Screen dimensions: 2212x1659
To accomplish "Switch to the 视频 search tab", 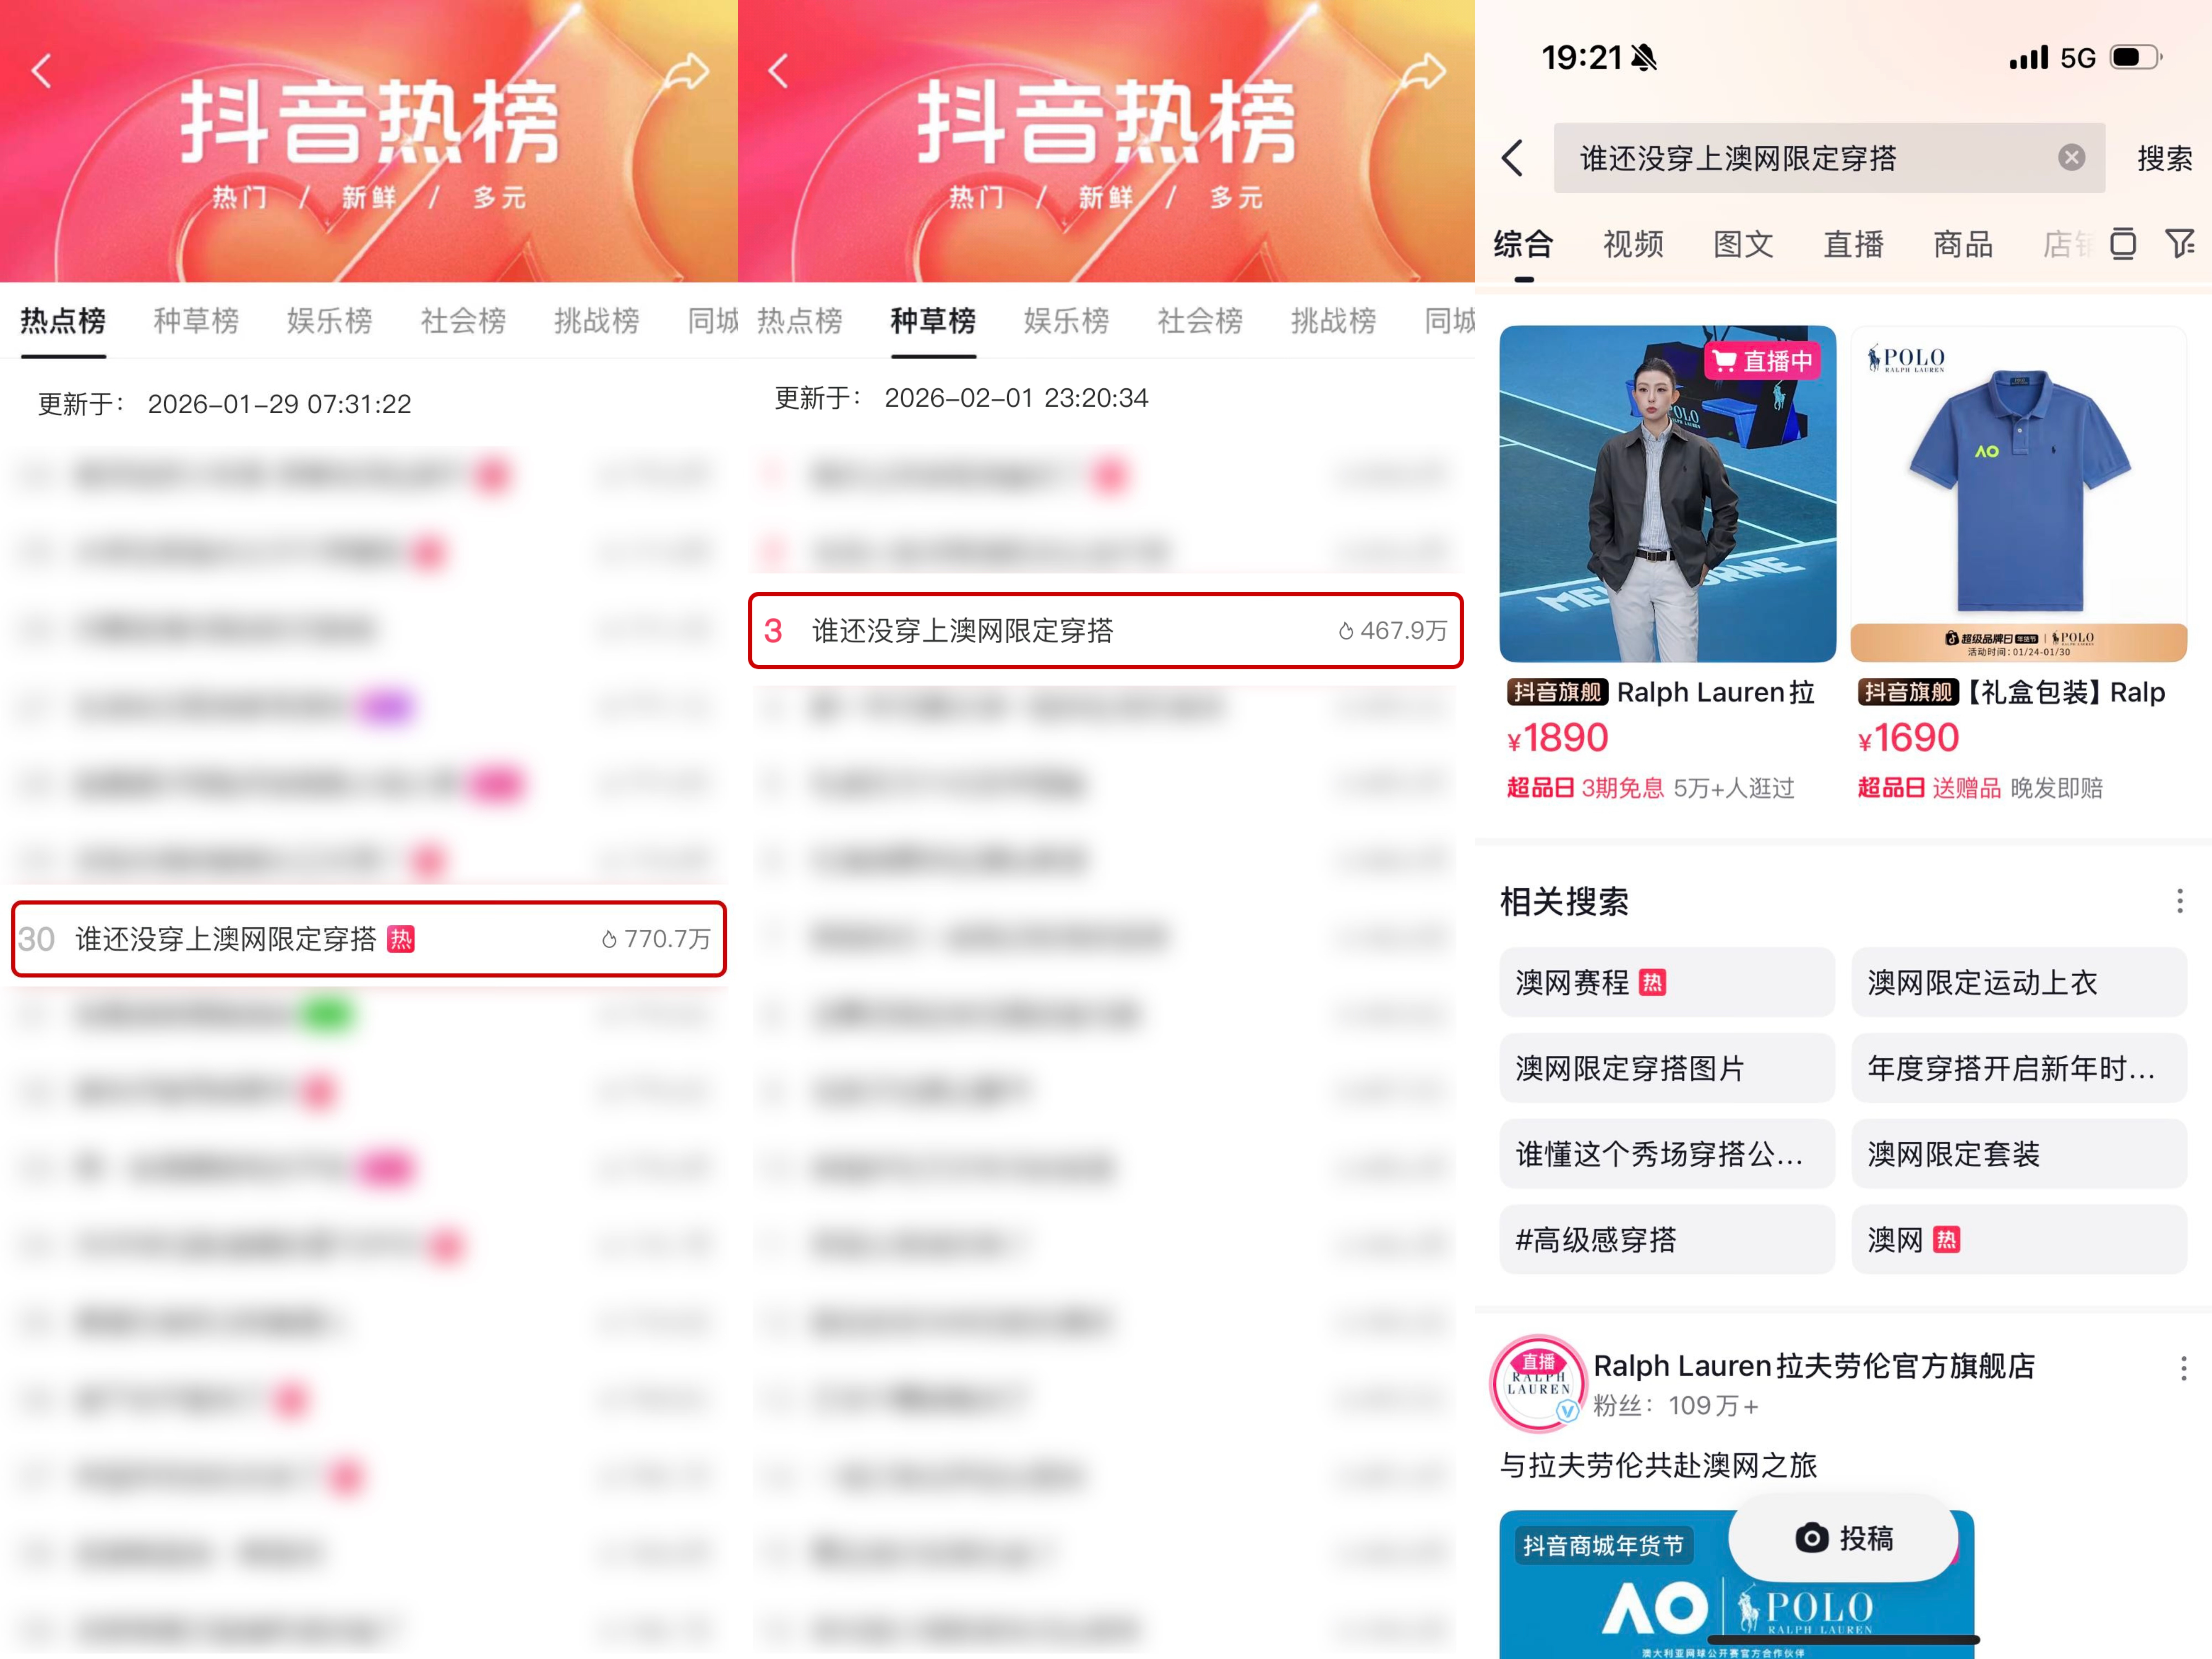I will click(x=1633, y=244).
